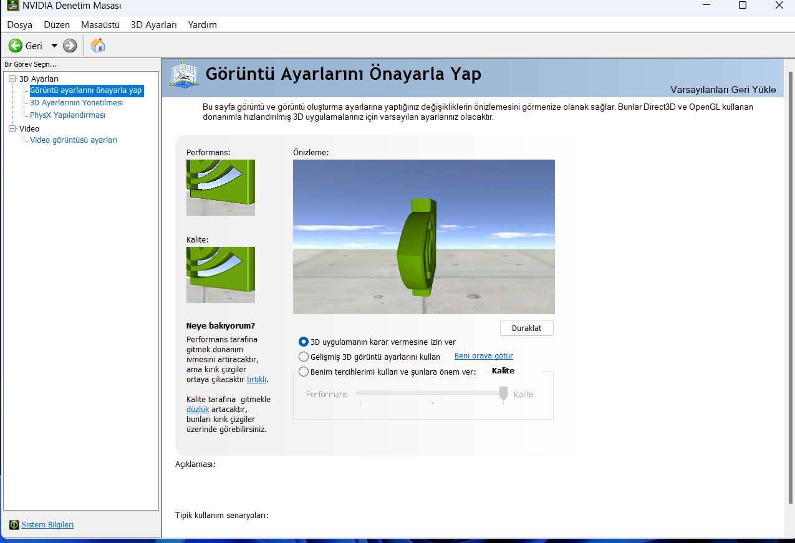Collapse the 3D Ayarları tree node
The image size is (795, 543).
12,79
